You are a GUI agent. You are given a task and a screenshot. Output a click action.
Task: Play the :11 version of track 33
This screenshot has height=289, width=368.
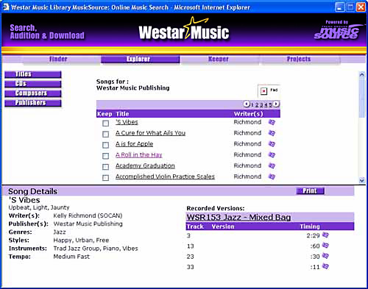pyautogui.click(x=325, y=266)
